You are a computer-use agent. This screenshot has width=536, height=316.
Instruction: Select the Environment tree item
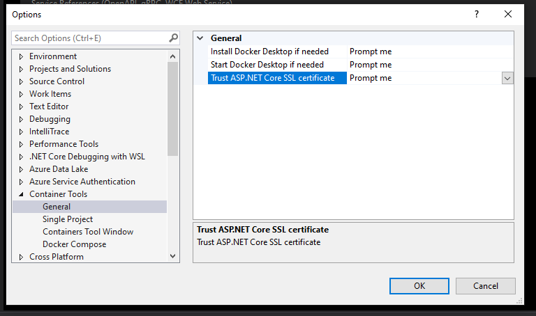pyautogui.click(x=53, y=56)
